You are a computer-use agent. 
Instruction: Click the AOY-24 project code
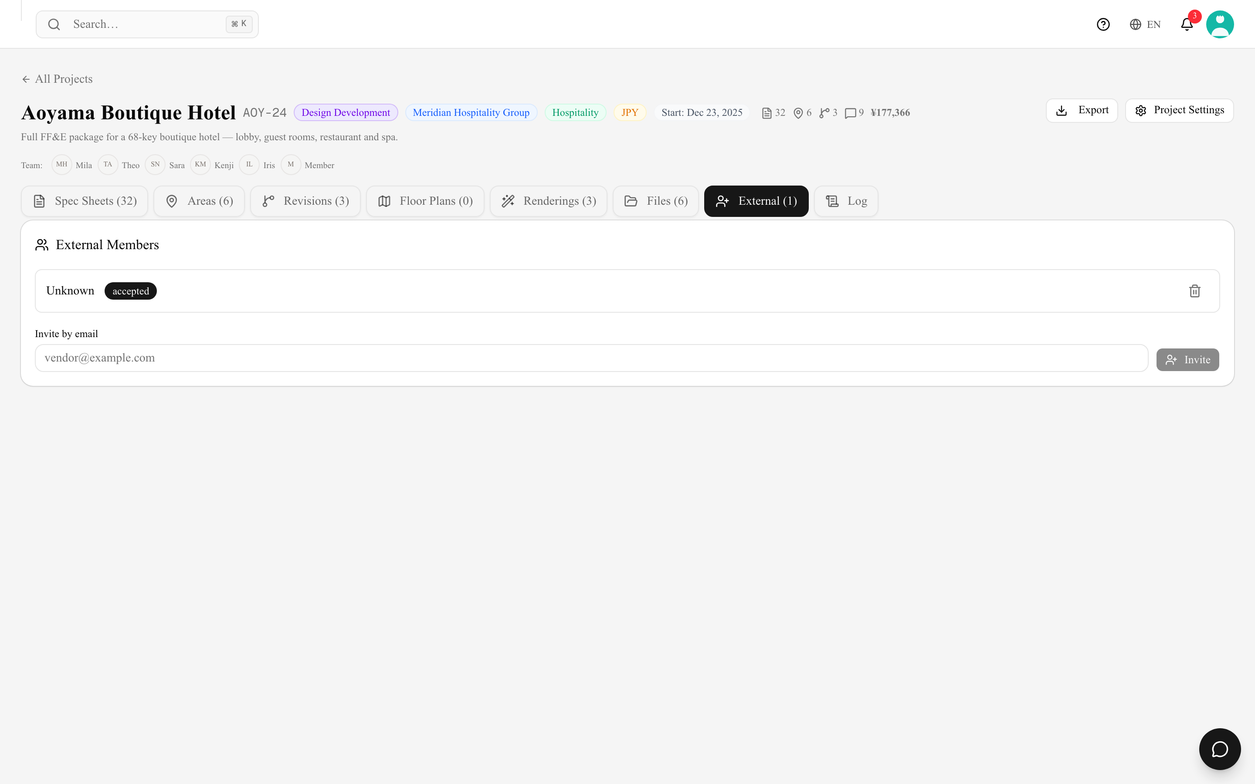click(x=265, y=112)
